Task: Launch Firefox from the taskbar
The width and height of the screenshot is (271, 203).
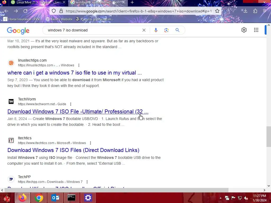Action: click(x=22, y=198)
